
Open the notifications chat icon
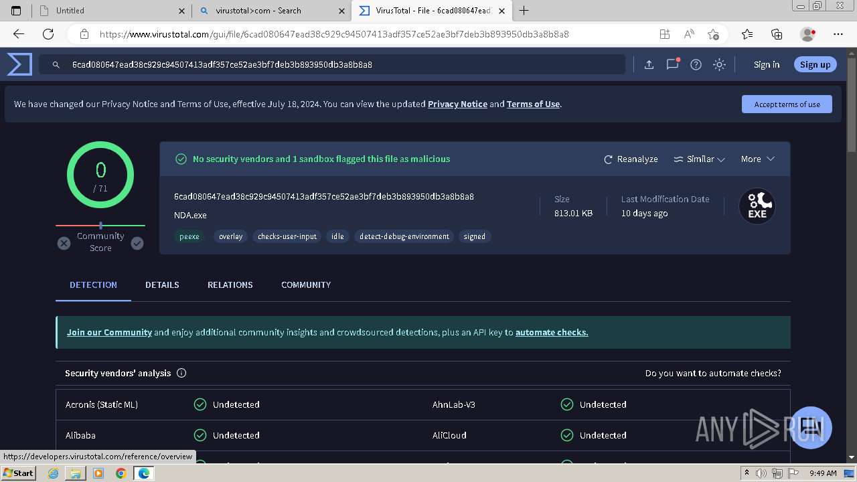point(672,64)
